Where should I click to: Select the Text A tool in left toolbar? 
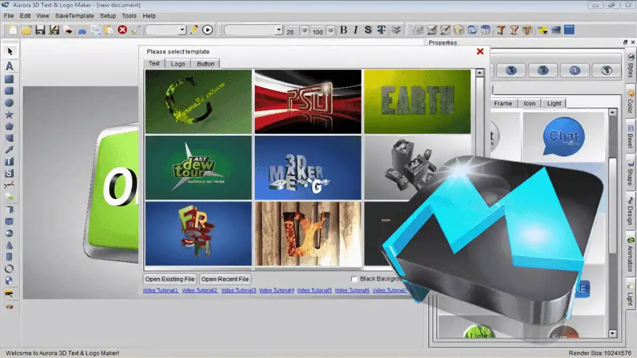tap(10, 66)
